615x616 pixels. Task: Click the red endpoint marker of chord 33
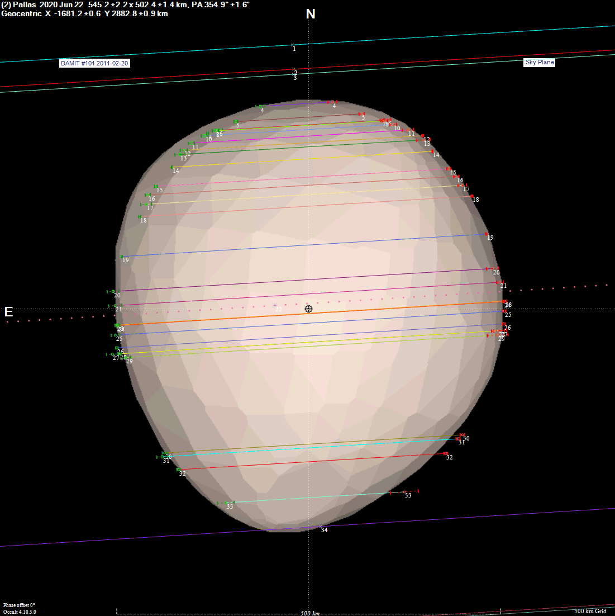pos(404,491)
